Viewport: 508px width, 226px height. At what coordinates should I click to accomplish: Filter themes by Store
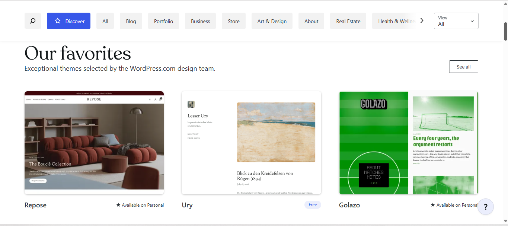tap(234, 21)
